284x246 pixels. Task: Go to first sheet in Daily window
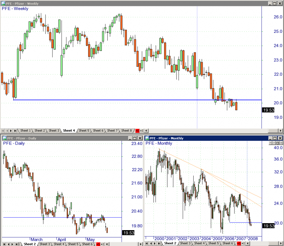tap(4, 244)
